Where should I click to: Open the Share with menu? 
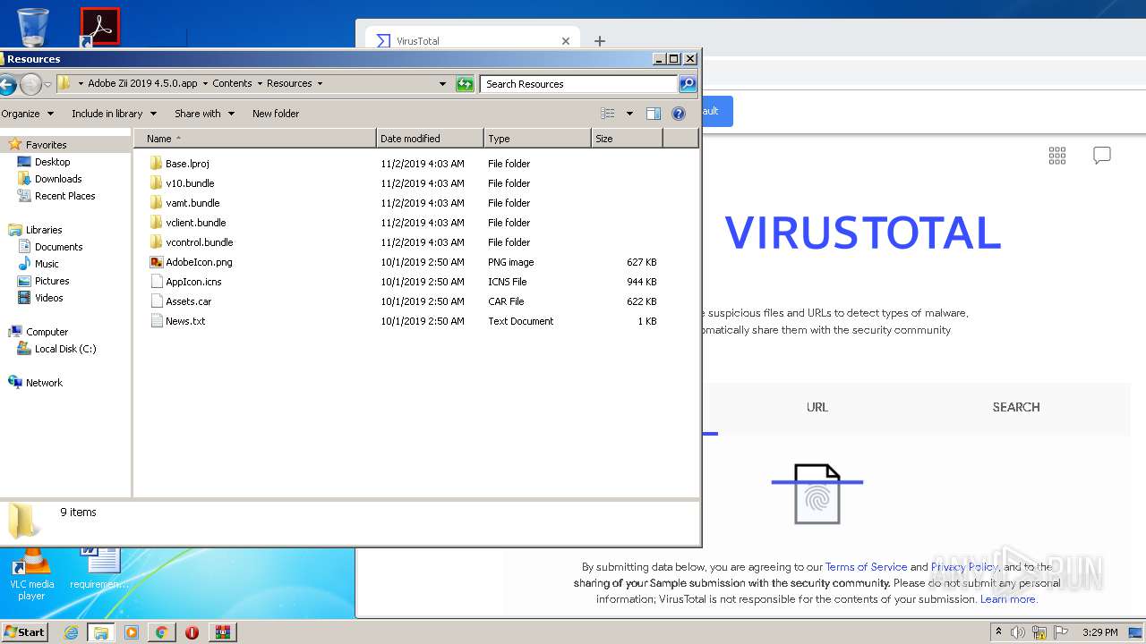pos(204,114)
